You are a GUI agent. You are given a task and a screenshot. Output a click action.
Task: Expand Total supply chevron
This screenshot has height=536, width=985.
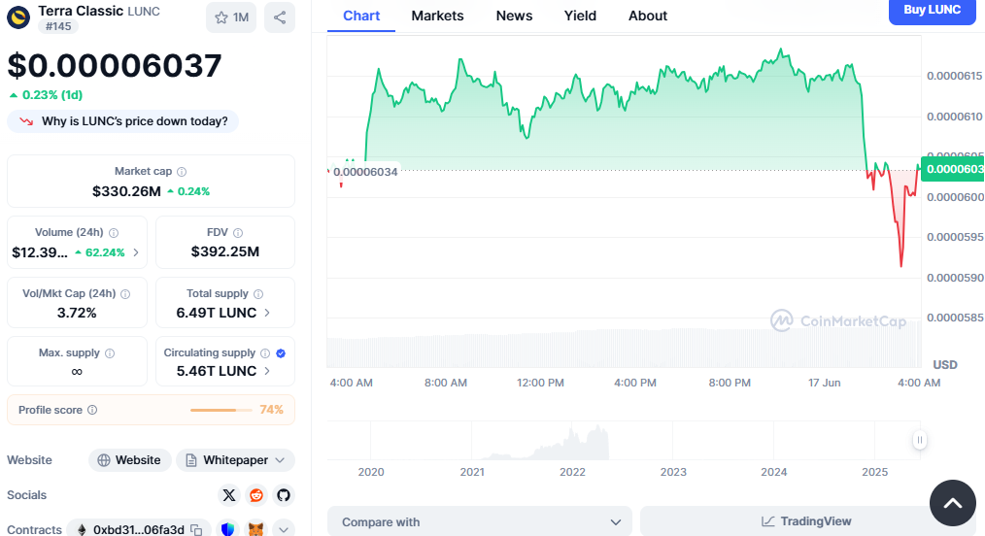pos(267,313)
